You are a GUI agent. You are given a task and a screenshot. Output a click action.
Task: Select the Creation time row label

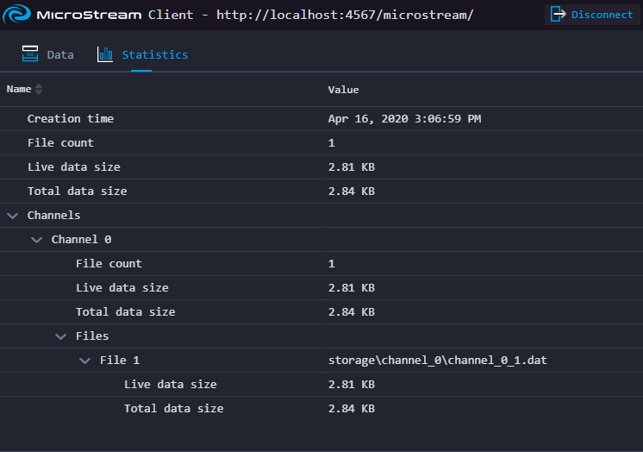pos(71,119)
